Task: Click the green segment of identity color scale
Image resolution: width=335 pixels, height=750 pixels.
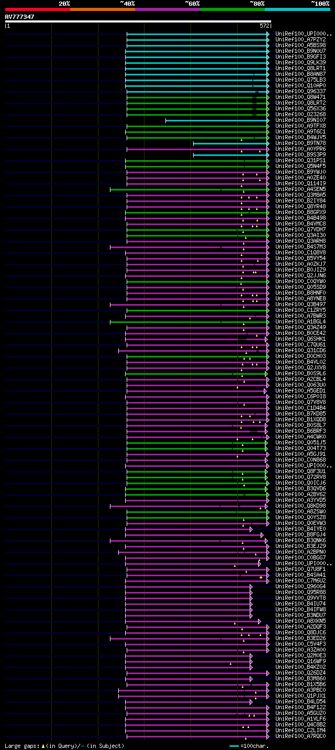Action: pos(232,9)
